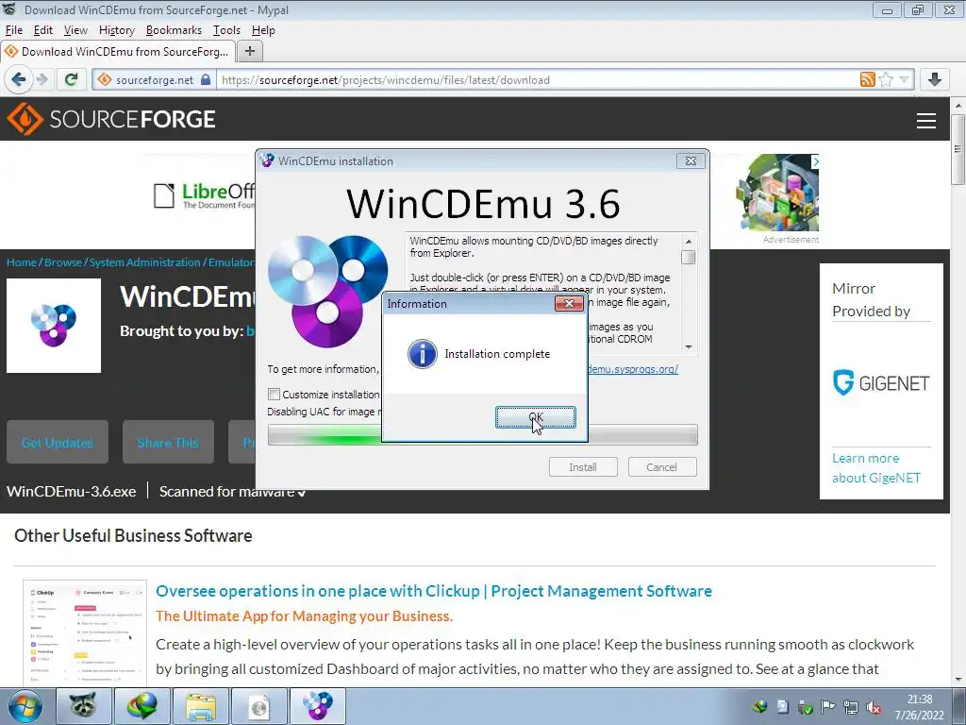Open the Clickup Project Management Software link
966x725 pixels.
coord(434,591)
